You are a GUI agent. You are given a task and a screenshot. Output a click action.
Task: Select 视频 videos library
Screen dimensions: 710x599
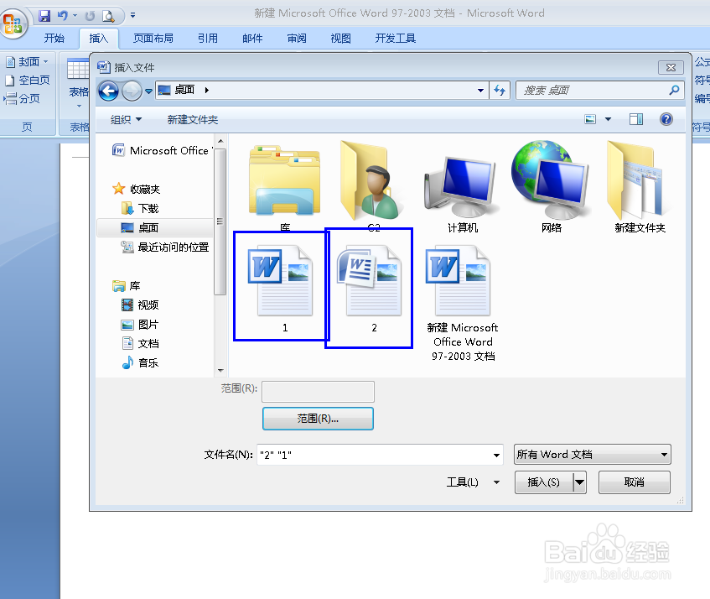(x=140, y=305)
